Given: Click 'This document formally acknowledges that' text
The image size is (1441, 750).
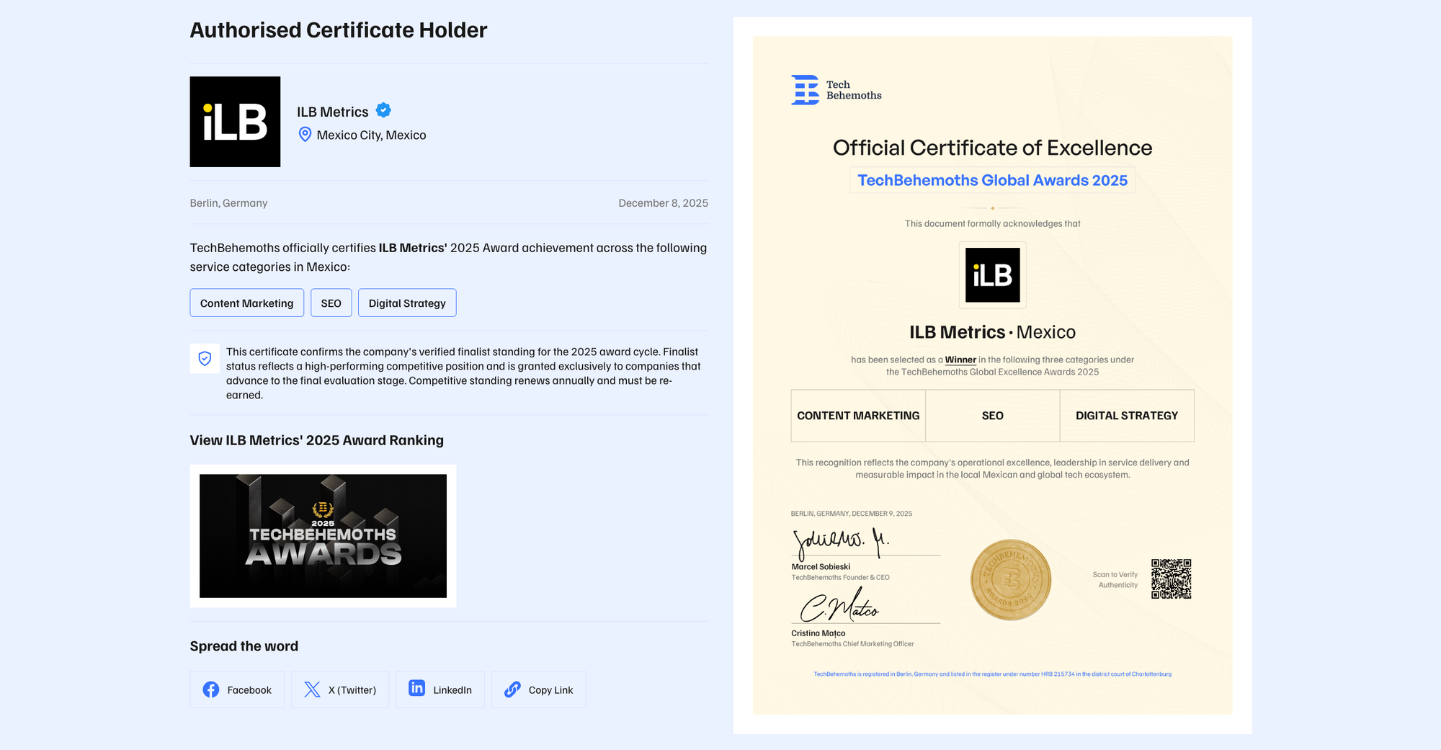Looking at the screenshot, I should tap(993, 224).
